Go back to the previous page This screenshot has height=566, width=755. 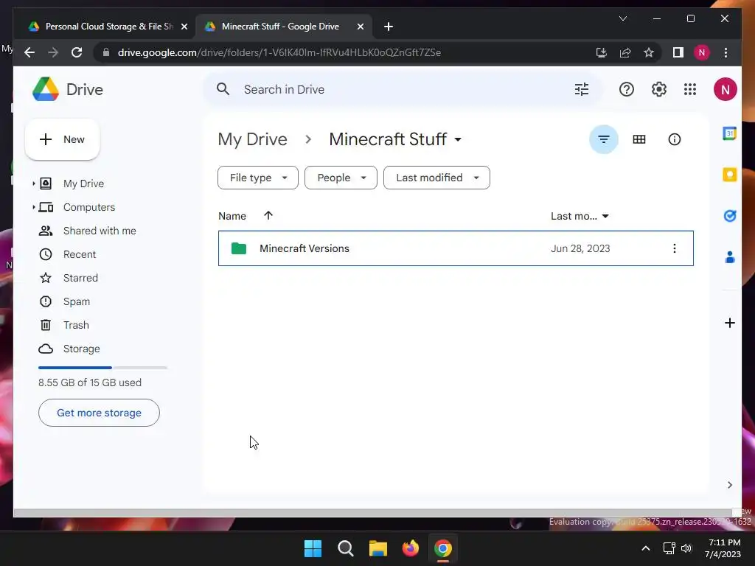coord(29,52)
